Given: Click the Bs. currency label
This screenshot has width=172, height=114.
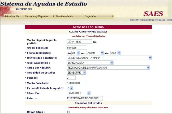Looking at the screenshot, I should (x=95, y=42).
